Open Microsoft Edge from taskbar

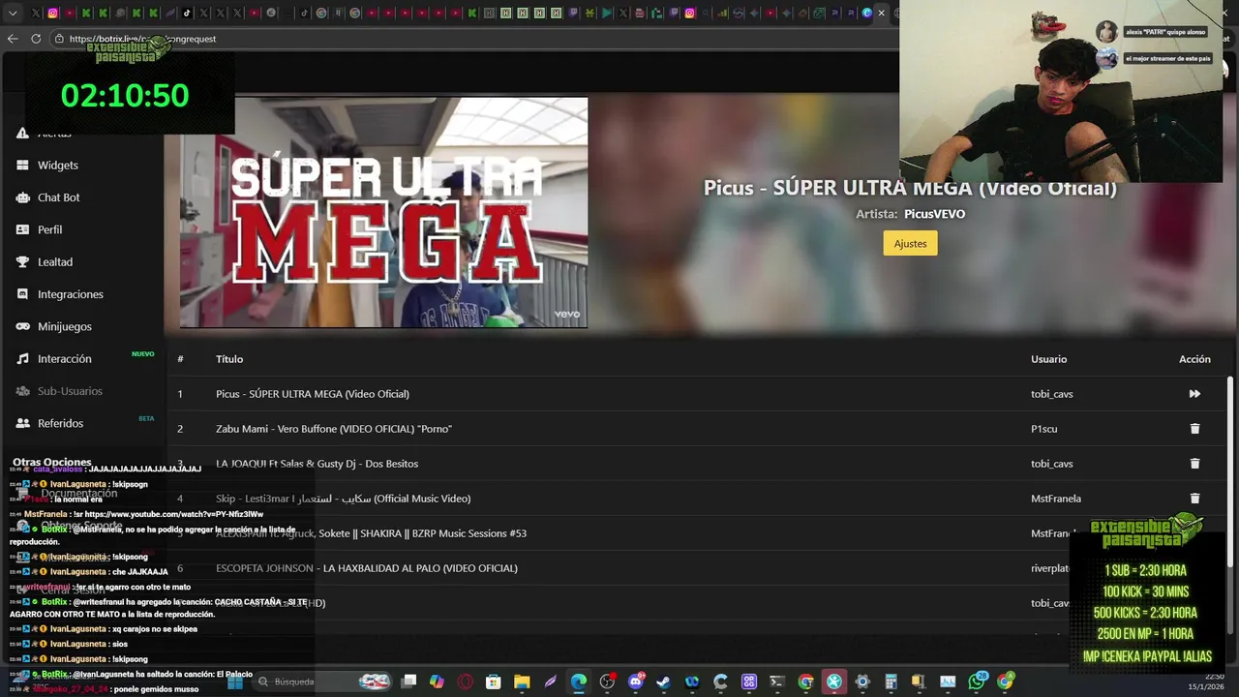pyautogui.click(x=579, y=682)
